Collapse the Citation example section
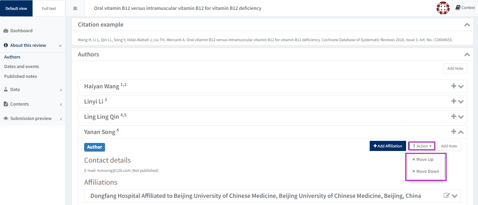 [467, 25]
